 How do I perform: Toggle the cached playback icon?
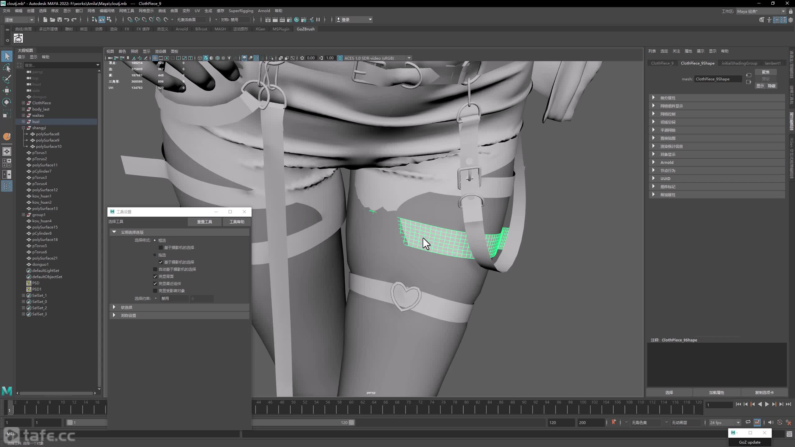coord(757,422)
